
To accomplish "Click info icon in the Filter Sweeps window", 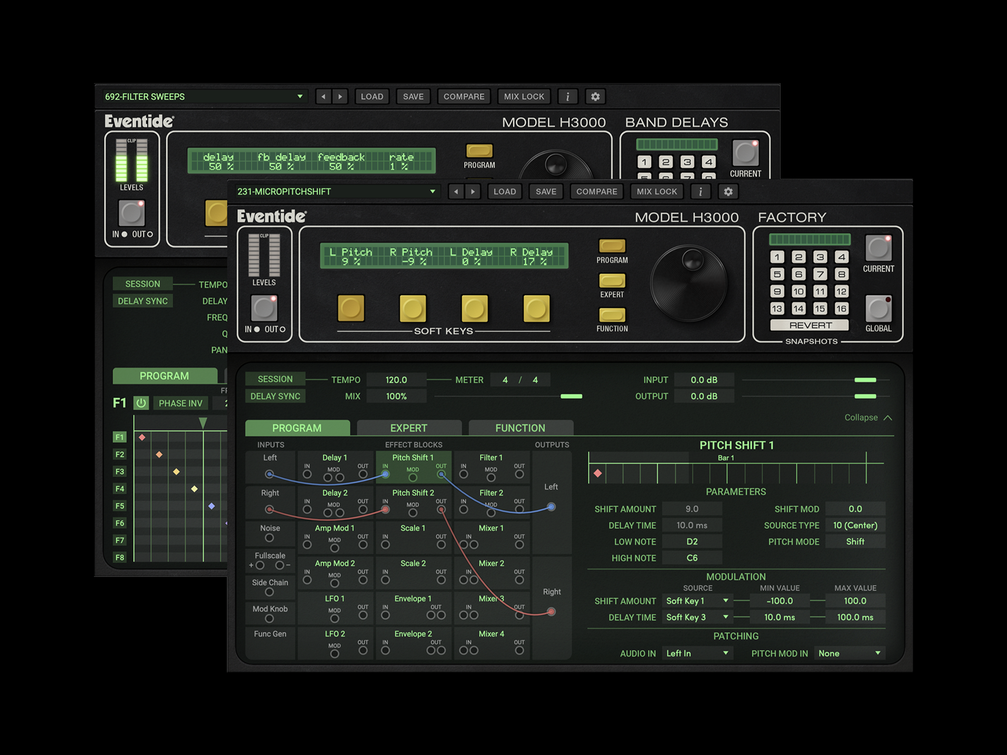I will pyautogui.click(x=567, y=96).
